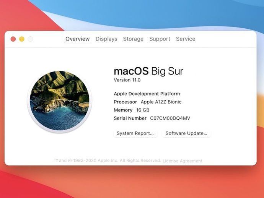Screen dimensions: 264x198
Task: Select the Storage tab
Action: coord(133,39)
